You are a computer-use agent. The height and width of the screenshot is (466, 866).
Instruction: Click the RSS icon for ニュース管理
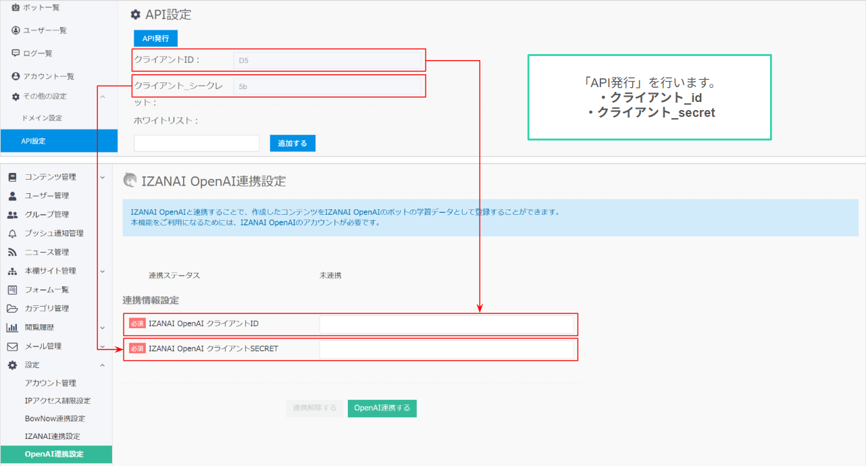[x=12, y=252]
